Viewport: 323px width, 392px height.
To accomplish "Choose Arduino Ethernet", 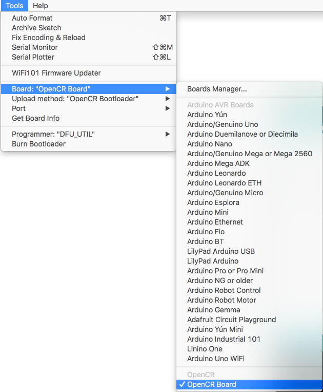I will [249, 222].
